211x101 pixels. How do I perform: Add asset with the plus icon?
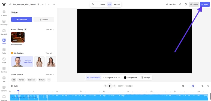(x=25, y=29)
